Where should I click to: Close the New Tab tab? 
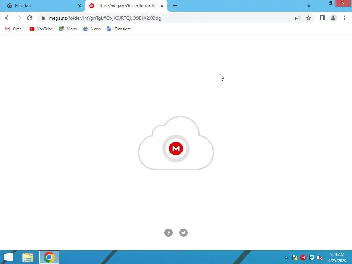pyautogui.click(x=80, y=6)
